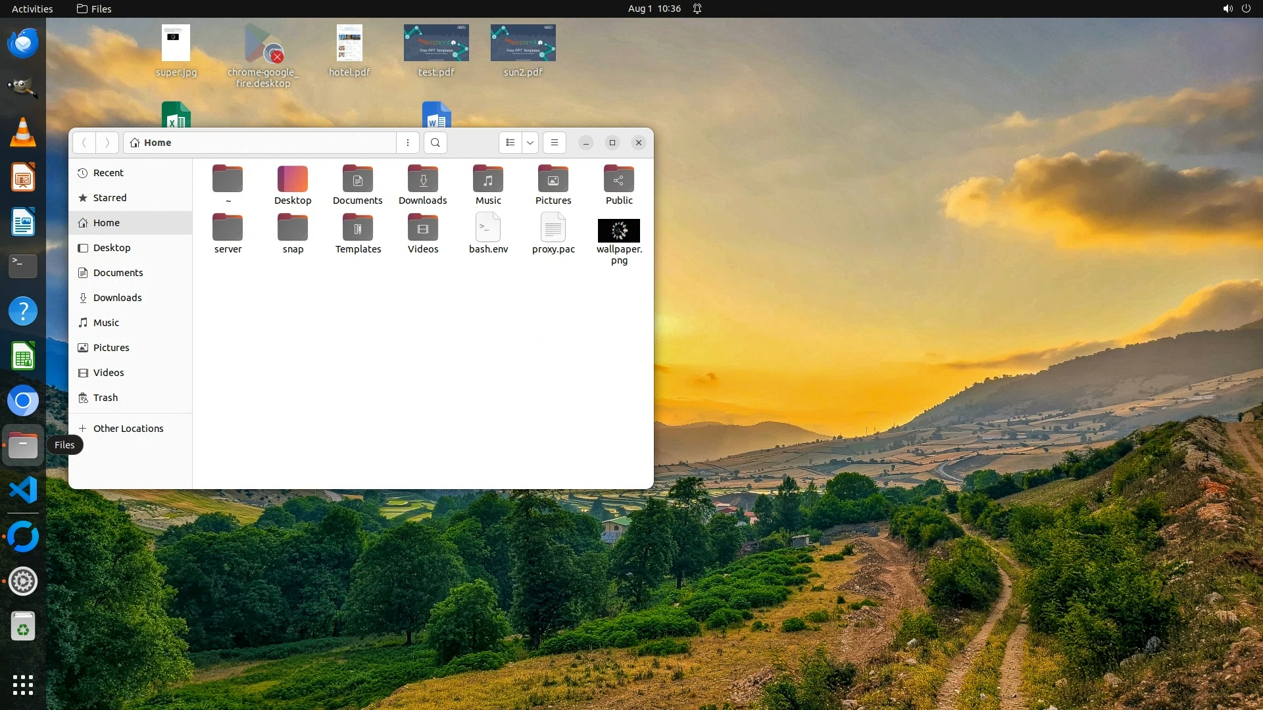Select the bash.env script file
The image size is (1263, 710).
click(488, 228)
